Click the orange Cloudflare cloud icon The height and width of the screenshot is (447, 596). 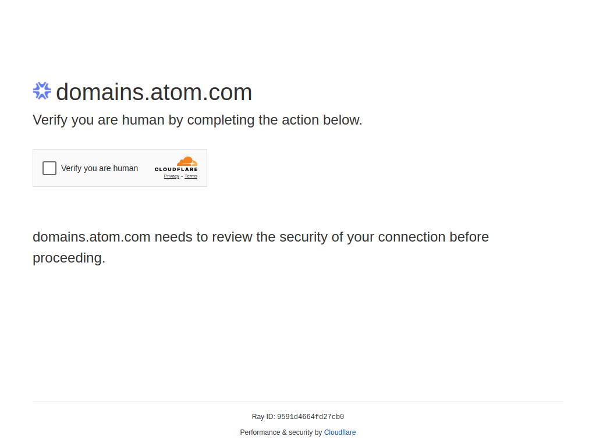[187, 161]
